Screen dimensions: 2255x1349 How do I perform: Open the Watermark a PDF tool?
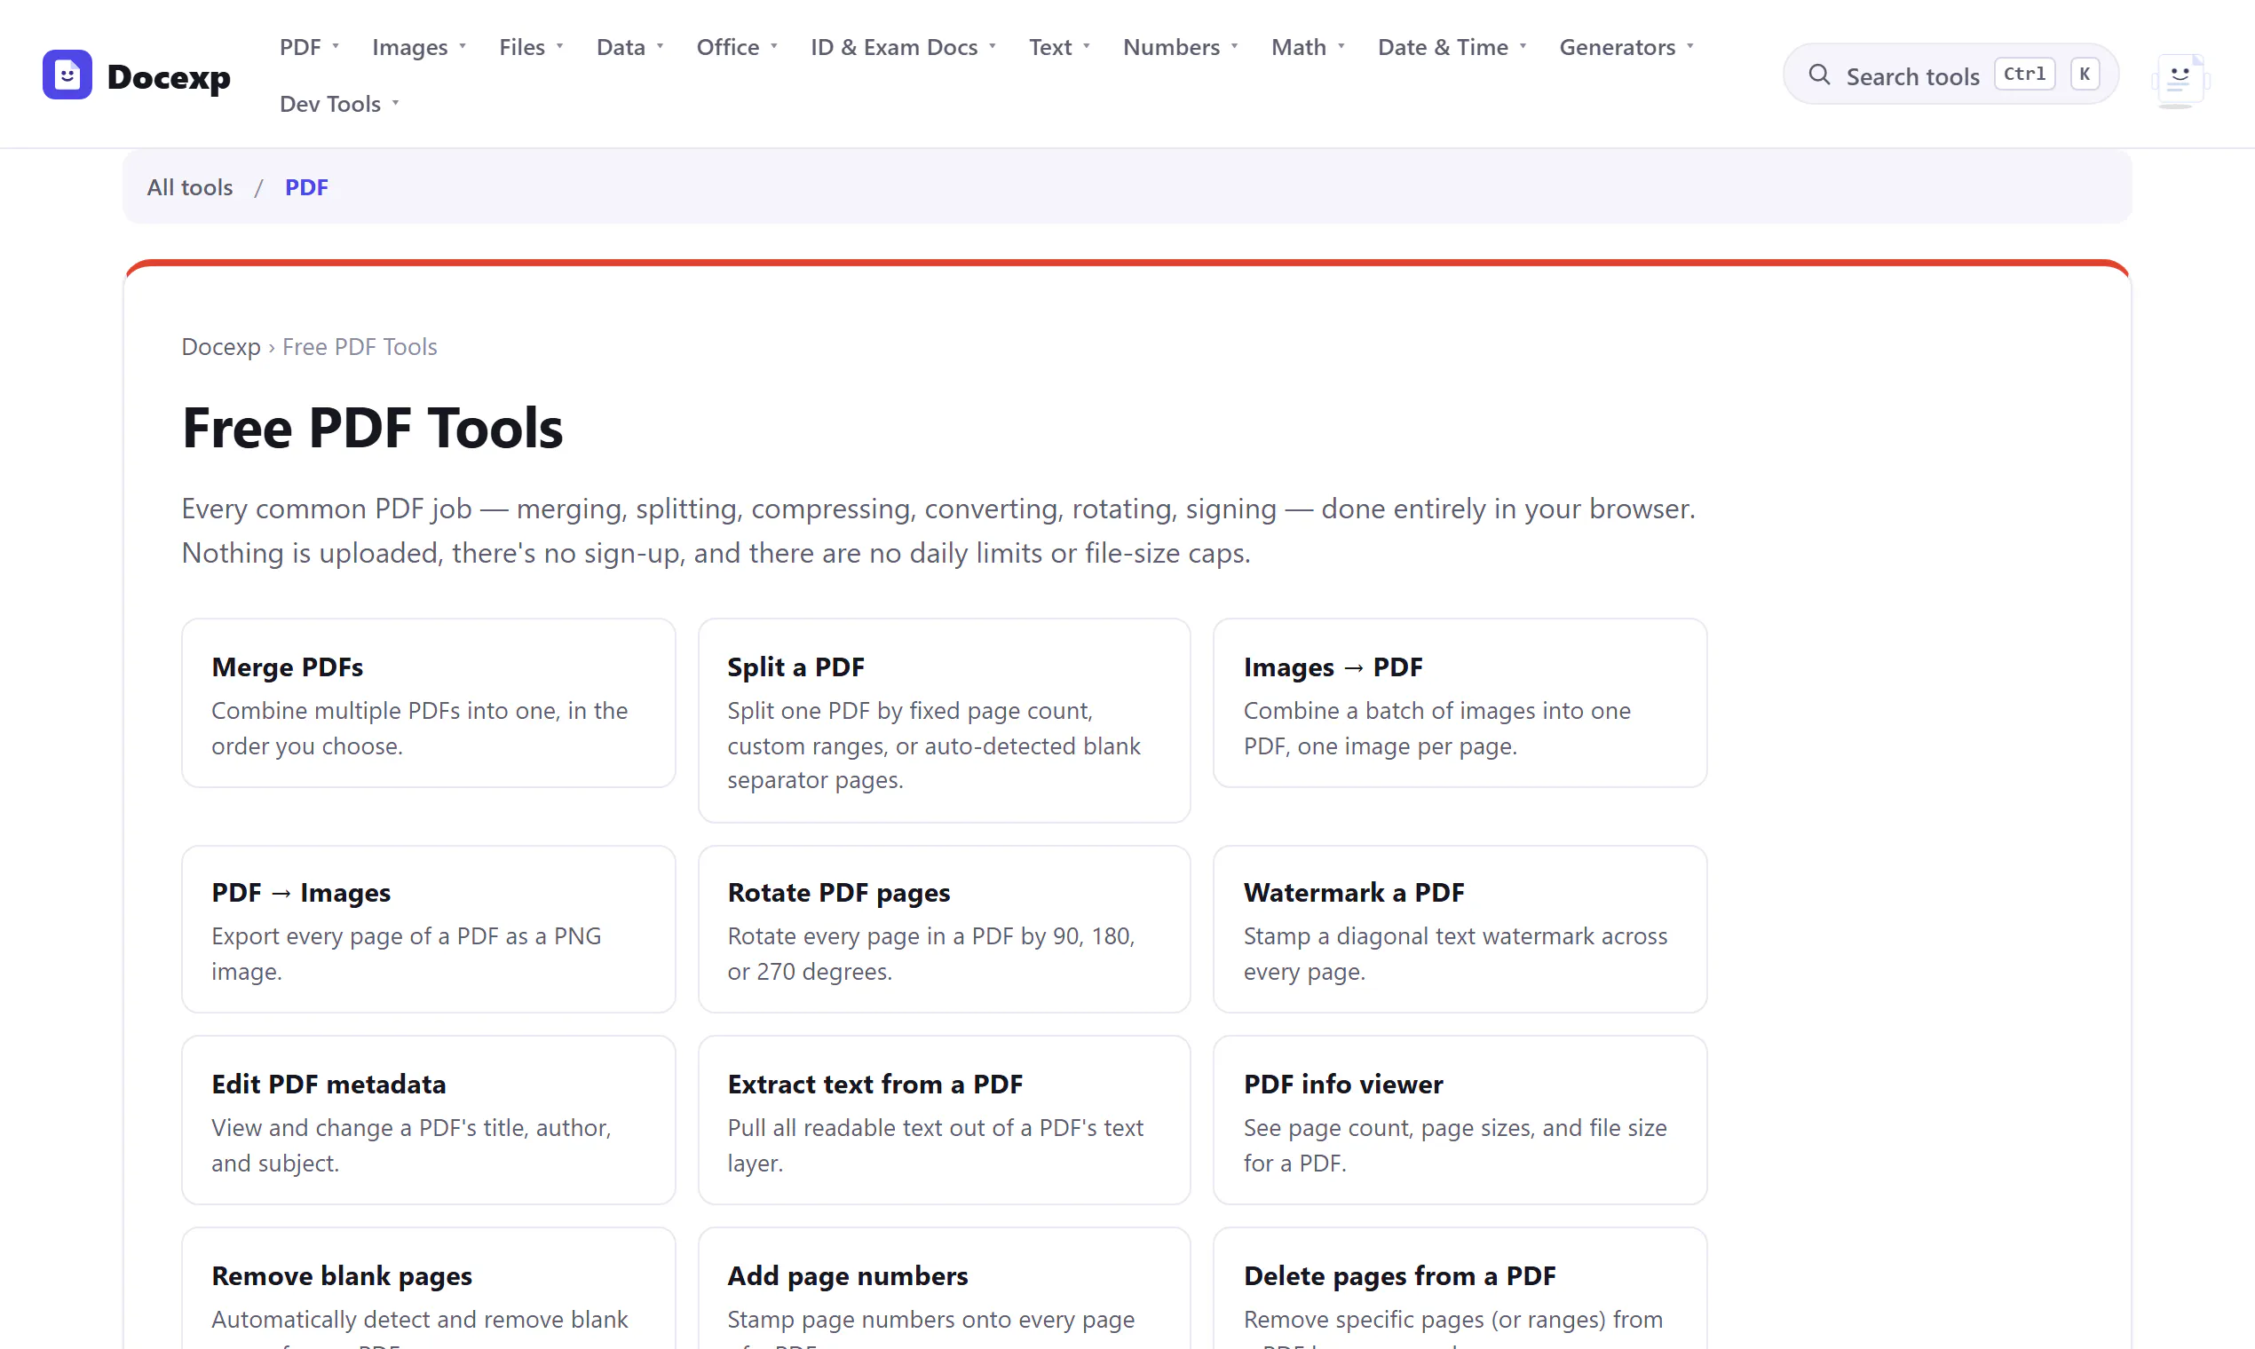click(x=1460, y=929)
